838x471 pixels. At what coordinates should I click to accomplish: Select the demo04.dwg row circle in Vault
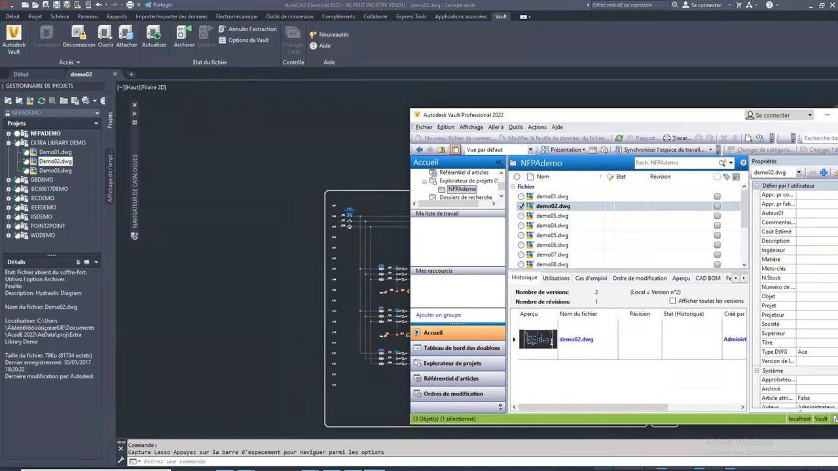coord(521,226)
